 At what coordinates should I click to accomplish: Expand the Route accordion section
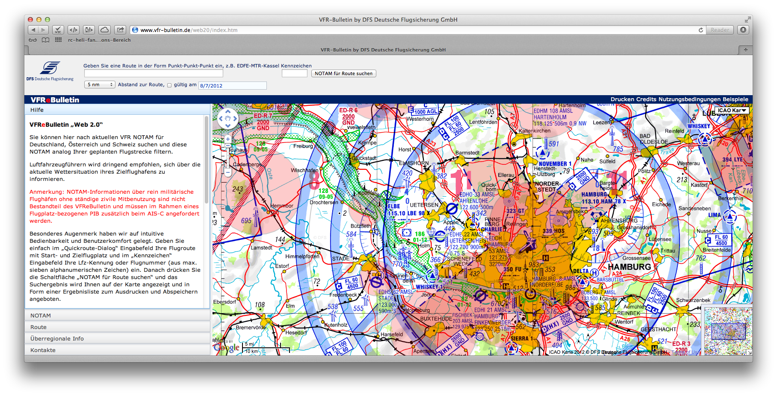pos(117,327)
